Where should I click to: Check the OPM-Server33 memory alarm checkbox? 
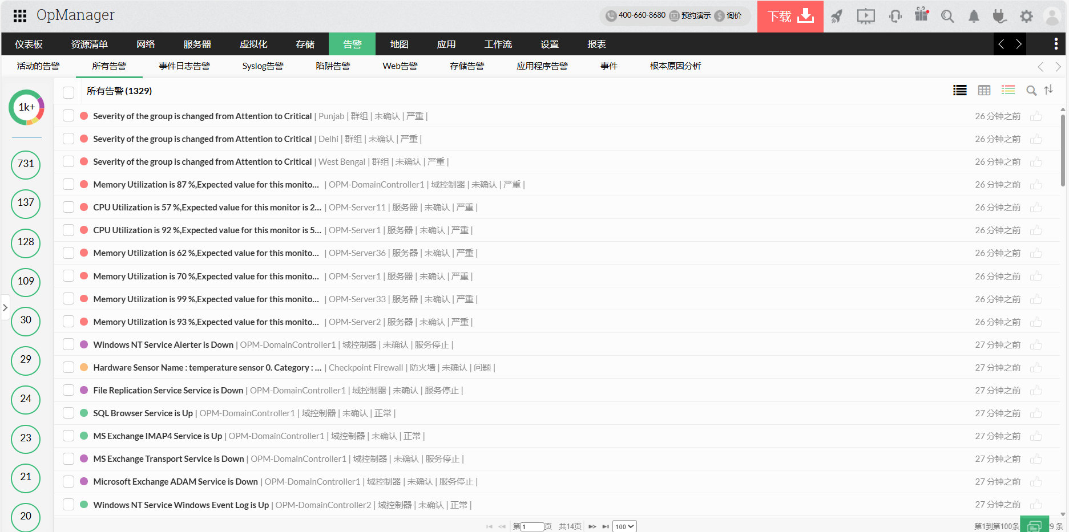(x=68, y=298)
